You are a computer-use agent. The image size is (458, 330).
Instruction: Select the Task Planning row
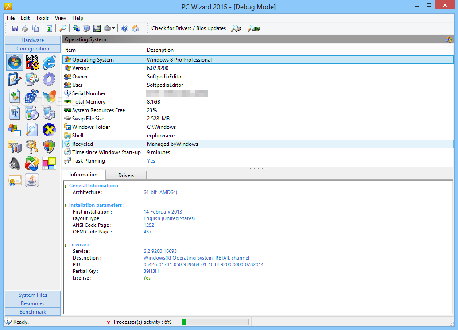coord(258,161)
